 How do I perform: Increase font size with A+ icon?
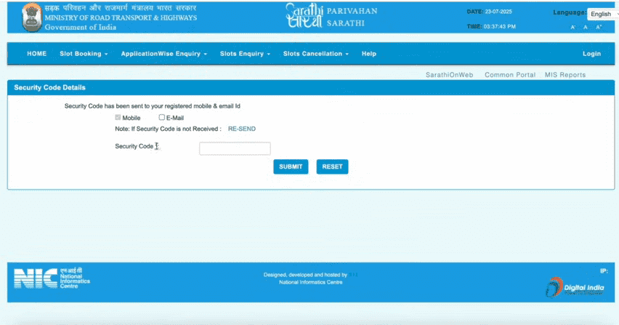coord(599,27)
